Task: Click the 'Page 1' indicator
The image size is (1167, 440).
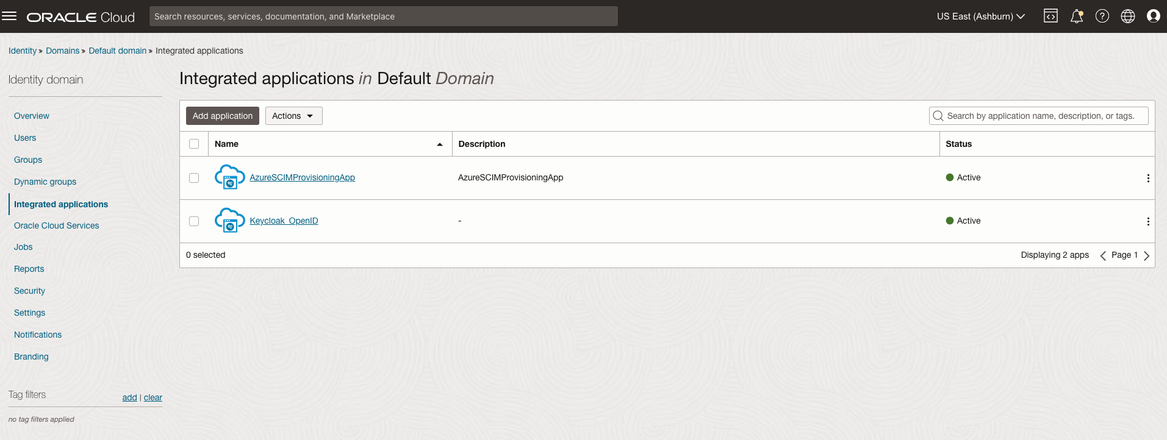Action: click(x=1124, y=255)
